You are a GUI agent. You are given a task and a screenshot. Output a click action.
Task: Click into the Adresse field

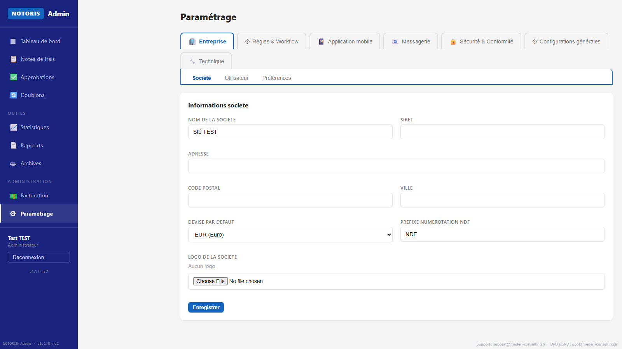click(x=397, y=166)
